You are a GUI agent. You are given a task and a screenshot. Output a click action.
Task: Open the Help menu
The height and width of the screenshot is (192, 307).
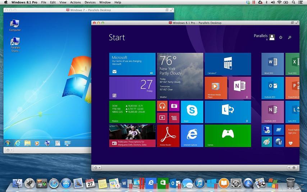118,3
